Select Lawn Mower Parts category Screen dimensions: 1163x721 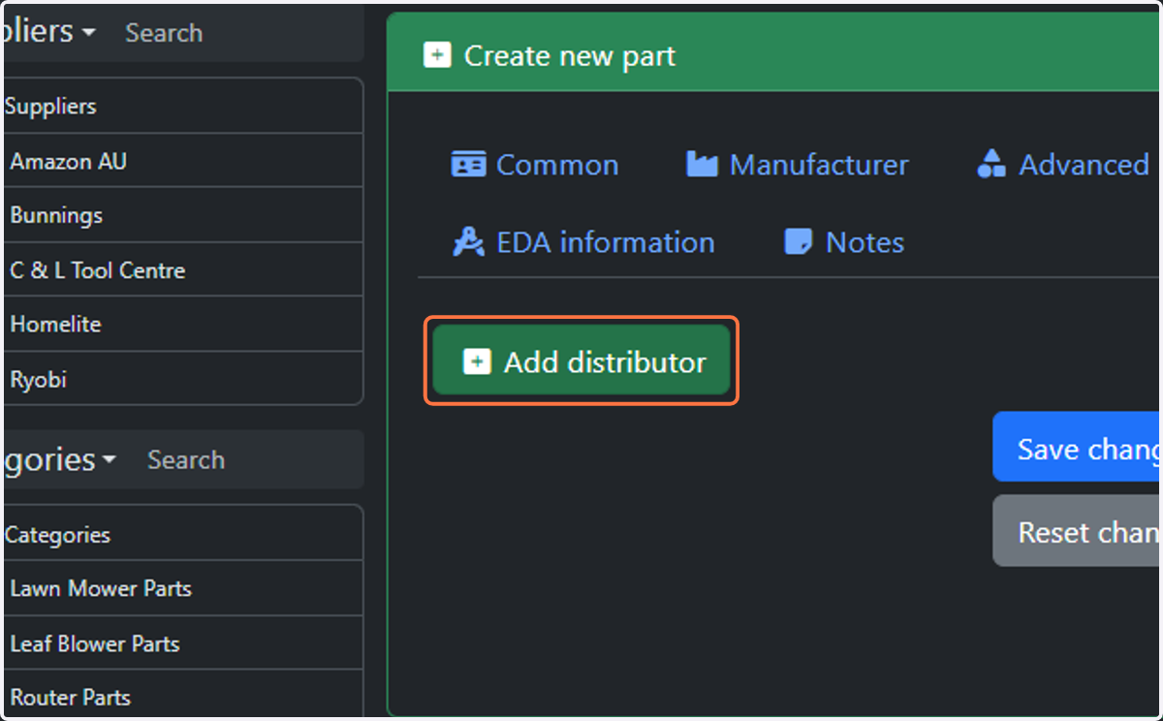pyautogui.click(x=183, y=588)
